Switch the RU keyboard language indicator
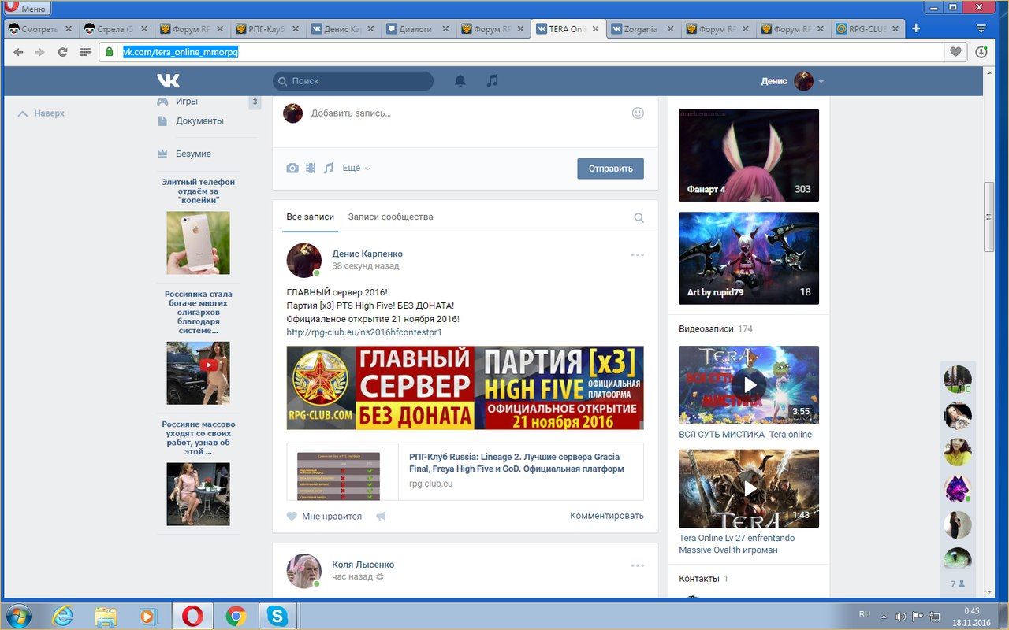This screenshot has height=630, width=1009. point(865,615)
